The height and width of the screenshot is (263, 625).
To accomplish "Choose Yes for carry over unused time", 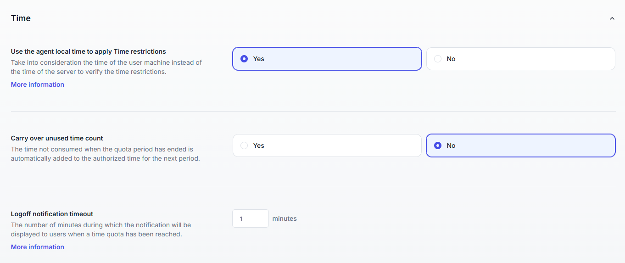I will click(327, 145).
